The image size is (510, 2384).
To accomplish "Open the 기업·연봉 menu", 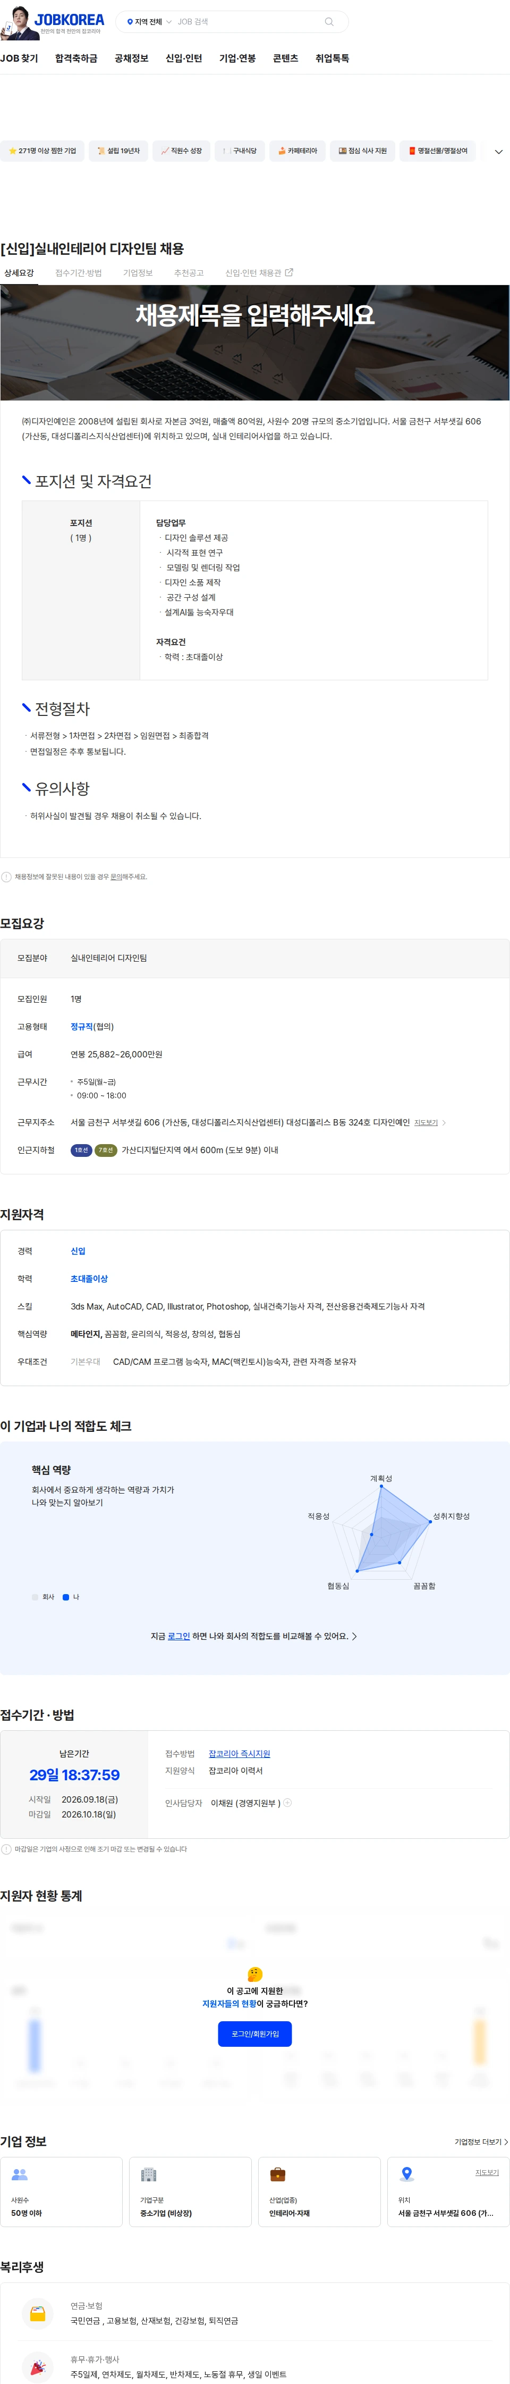I will click(237, 59).
